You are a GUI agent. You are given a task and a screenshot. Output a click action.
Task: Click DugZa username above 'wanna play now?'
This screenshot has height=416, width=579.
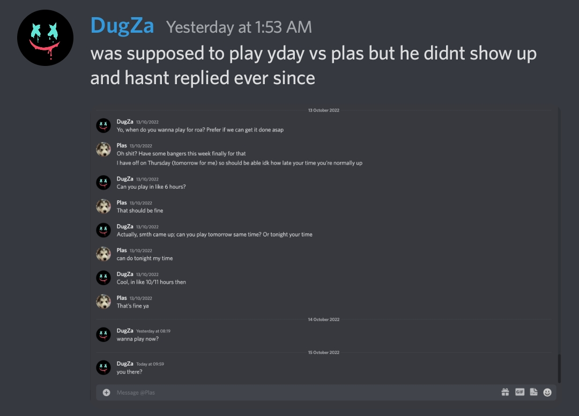[125, 331]
